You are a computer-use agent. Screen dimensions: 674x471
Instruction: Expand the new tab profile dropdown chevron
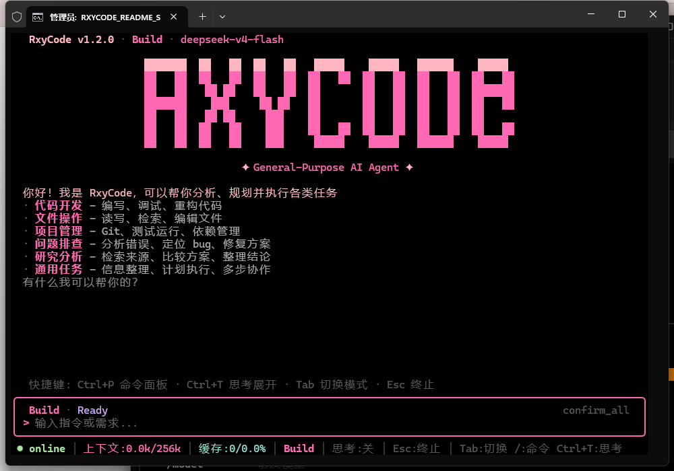click(x=222, y=17)
